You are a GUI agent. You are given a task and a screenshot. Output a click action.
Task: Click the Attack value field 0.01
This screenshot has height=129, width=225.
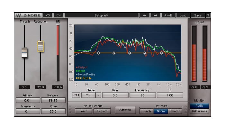28,100
